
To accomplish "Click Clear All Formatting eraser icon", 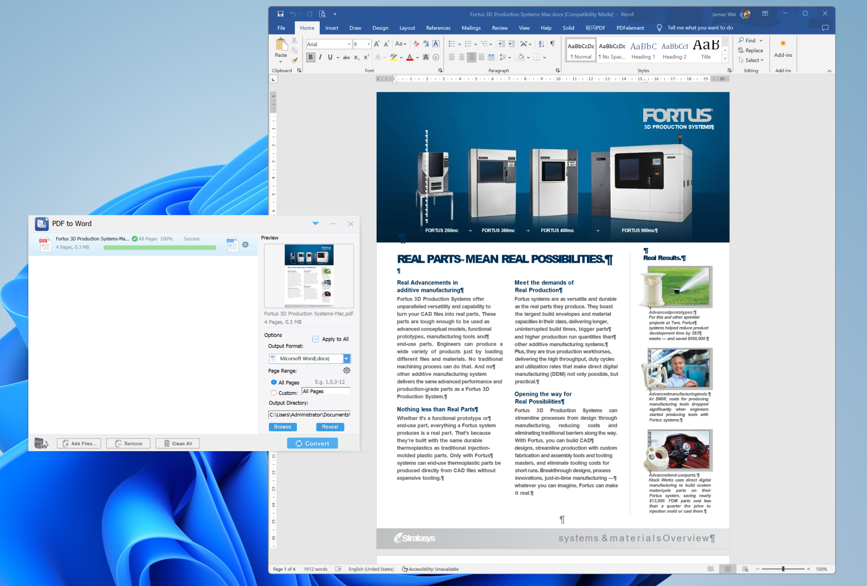I will pyautogui.click(x=416, y=44).
